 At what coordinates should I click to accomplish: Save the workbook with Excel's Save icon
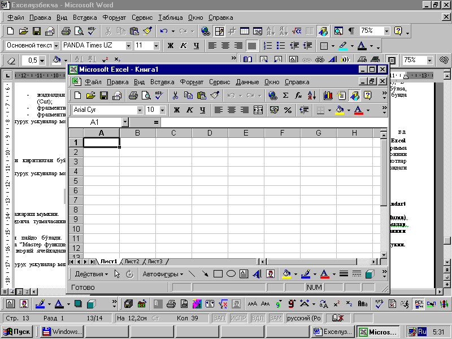[x=103, y=95]
